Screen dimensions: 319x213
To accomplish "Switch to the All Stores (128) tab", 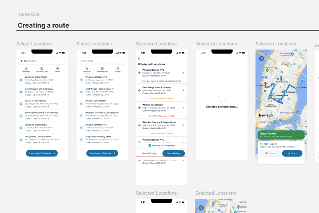I will (42, 70).
